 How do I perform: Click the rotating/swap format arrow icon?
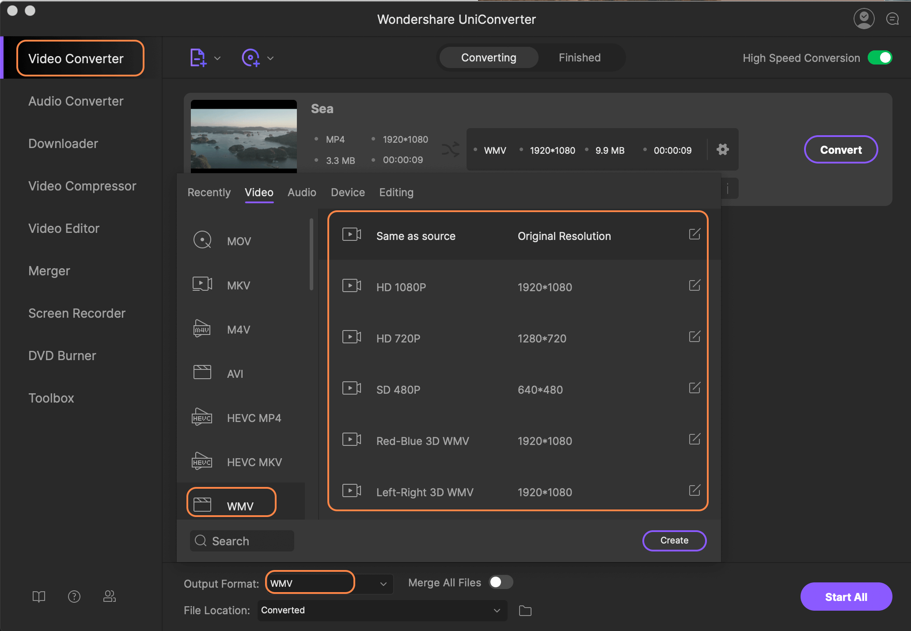pyautogui.click(x=452, y=149)
